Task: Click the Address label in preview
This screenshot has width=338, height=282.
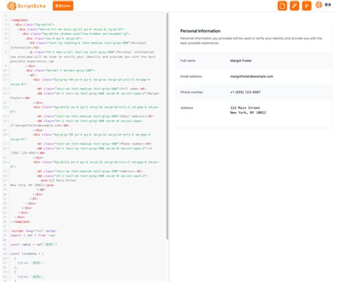Action: tap(187, 108)
